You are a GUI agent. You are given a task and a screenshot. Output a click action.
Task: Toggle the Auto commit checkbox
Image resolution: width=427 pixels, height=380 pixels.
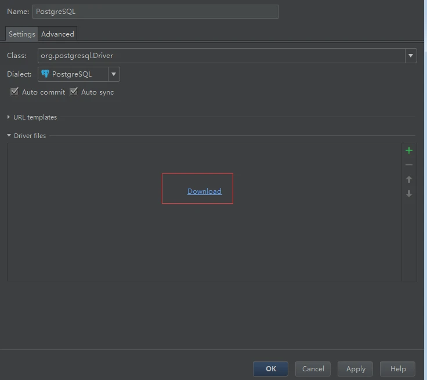point(15,92)
